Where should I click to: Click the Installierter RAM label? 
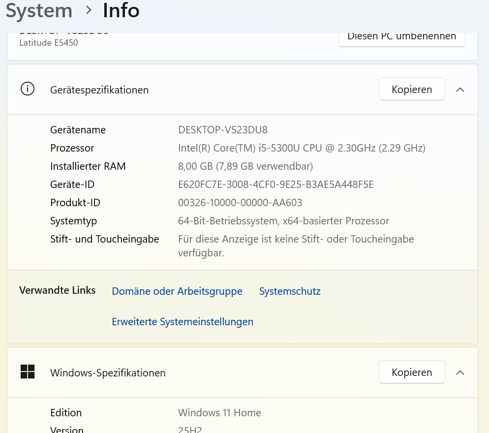click(88, 166)
